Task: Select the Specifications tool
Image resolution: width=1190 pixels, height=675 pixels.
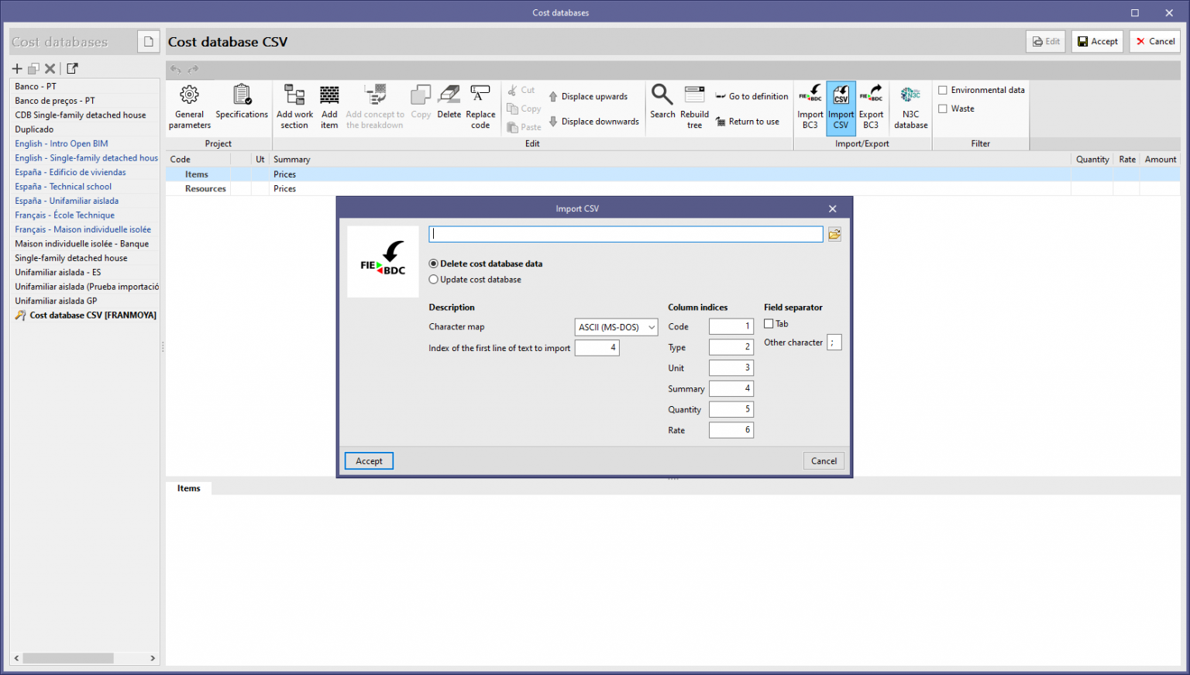Action: (x=241, y=106)
